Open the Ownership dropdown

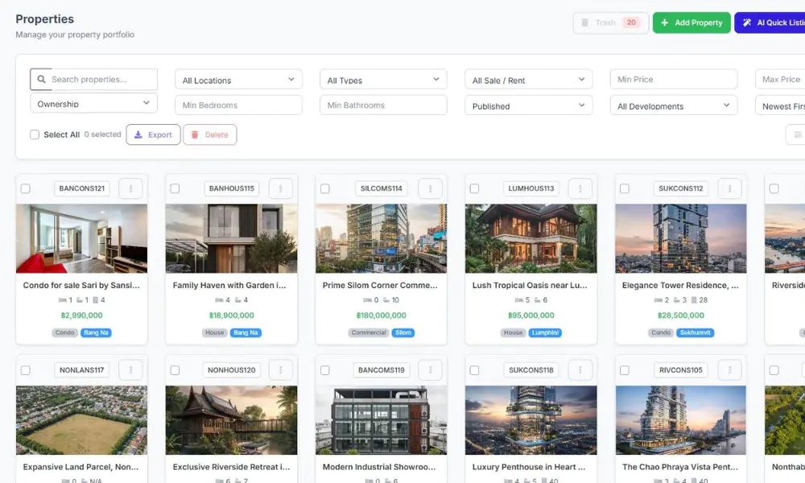93,103
